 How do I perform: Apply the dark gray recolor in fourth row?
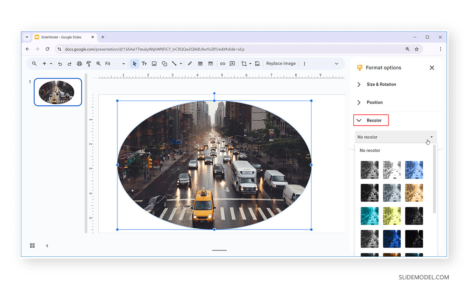click(x=370, y=239)
